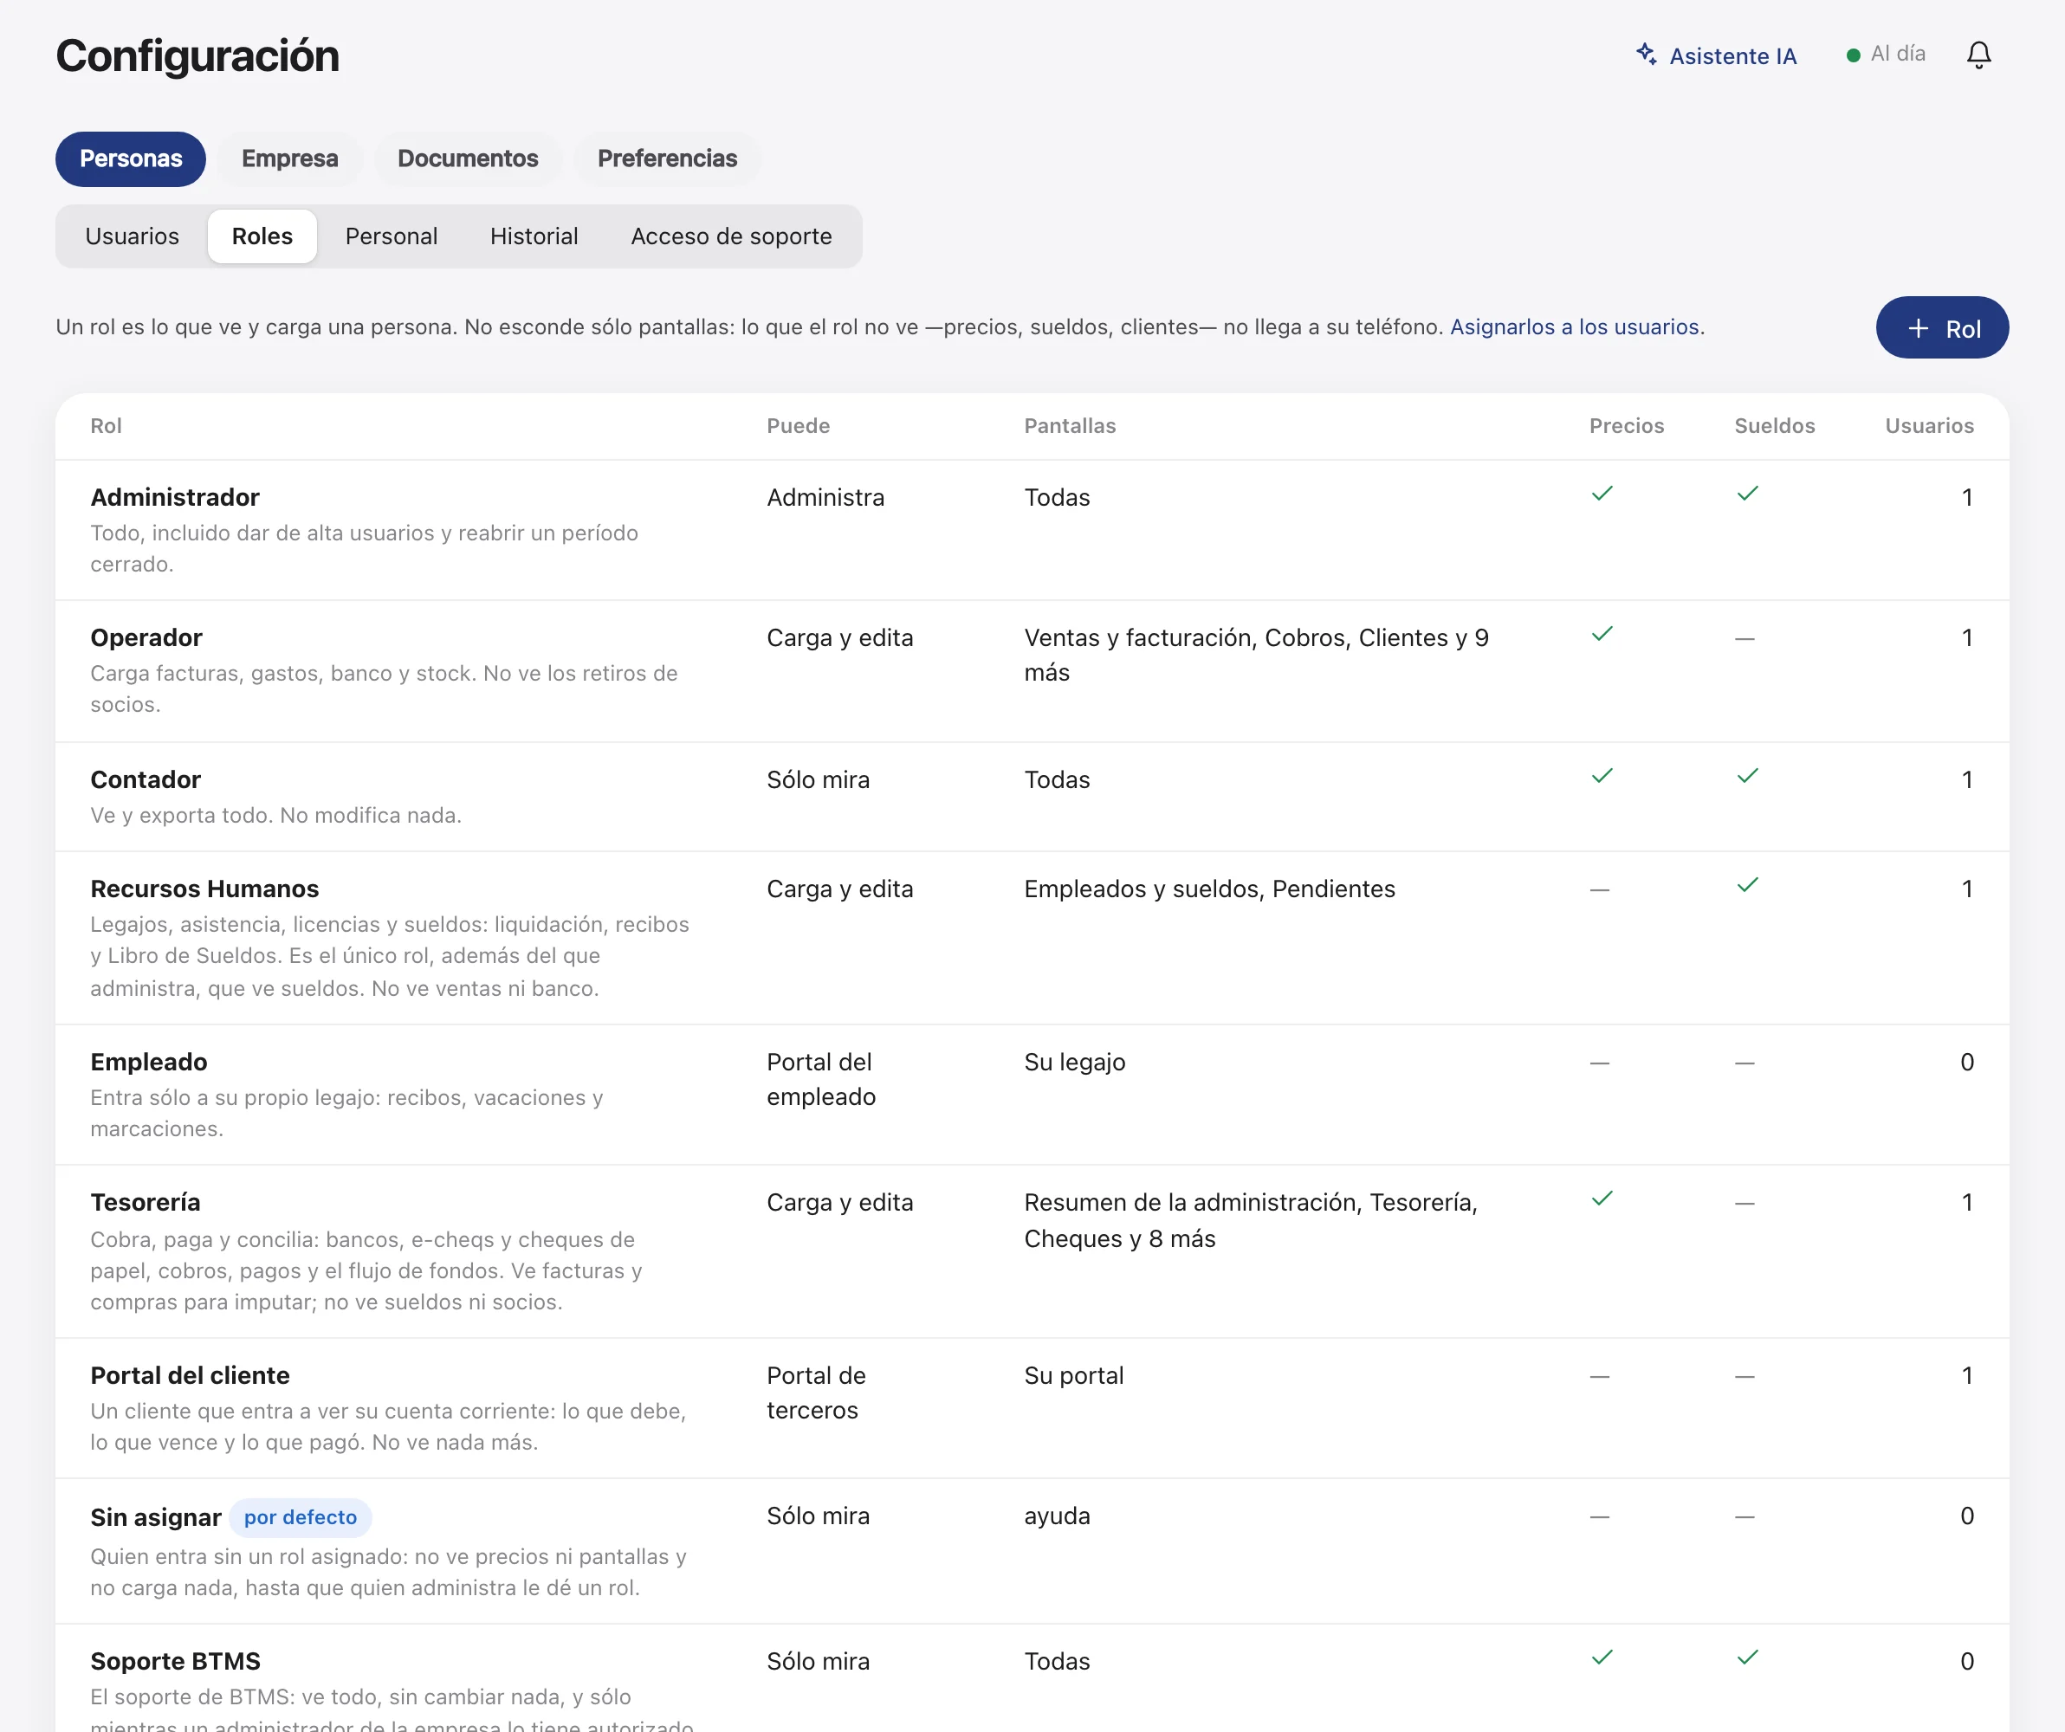Click the Configuración page title
Image resolution: width=2065 pixels, height=1732 pixels.
(197, 56)
